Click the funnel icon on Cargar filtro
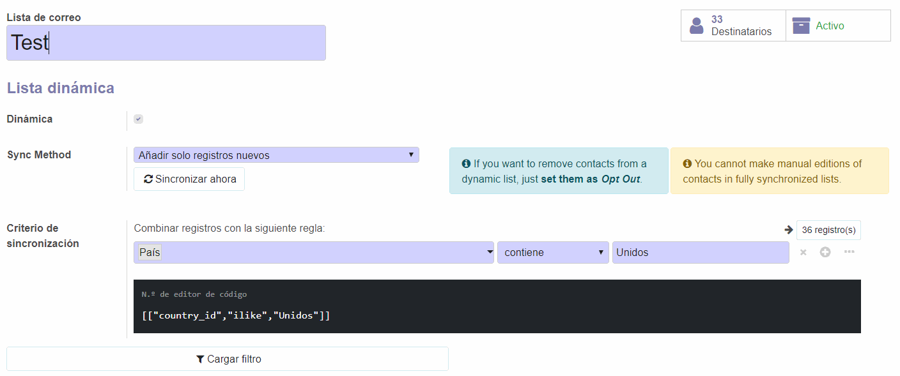The height and width of the screenshot is (376, 900). 200,359
